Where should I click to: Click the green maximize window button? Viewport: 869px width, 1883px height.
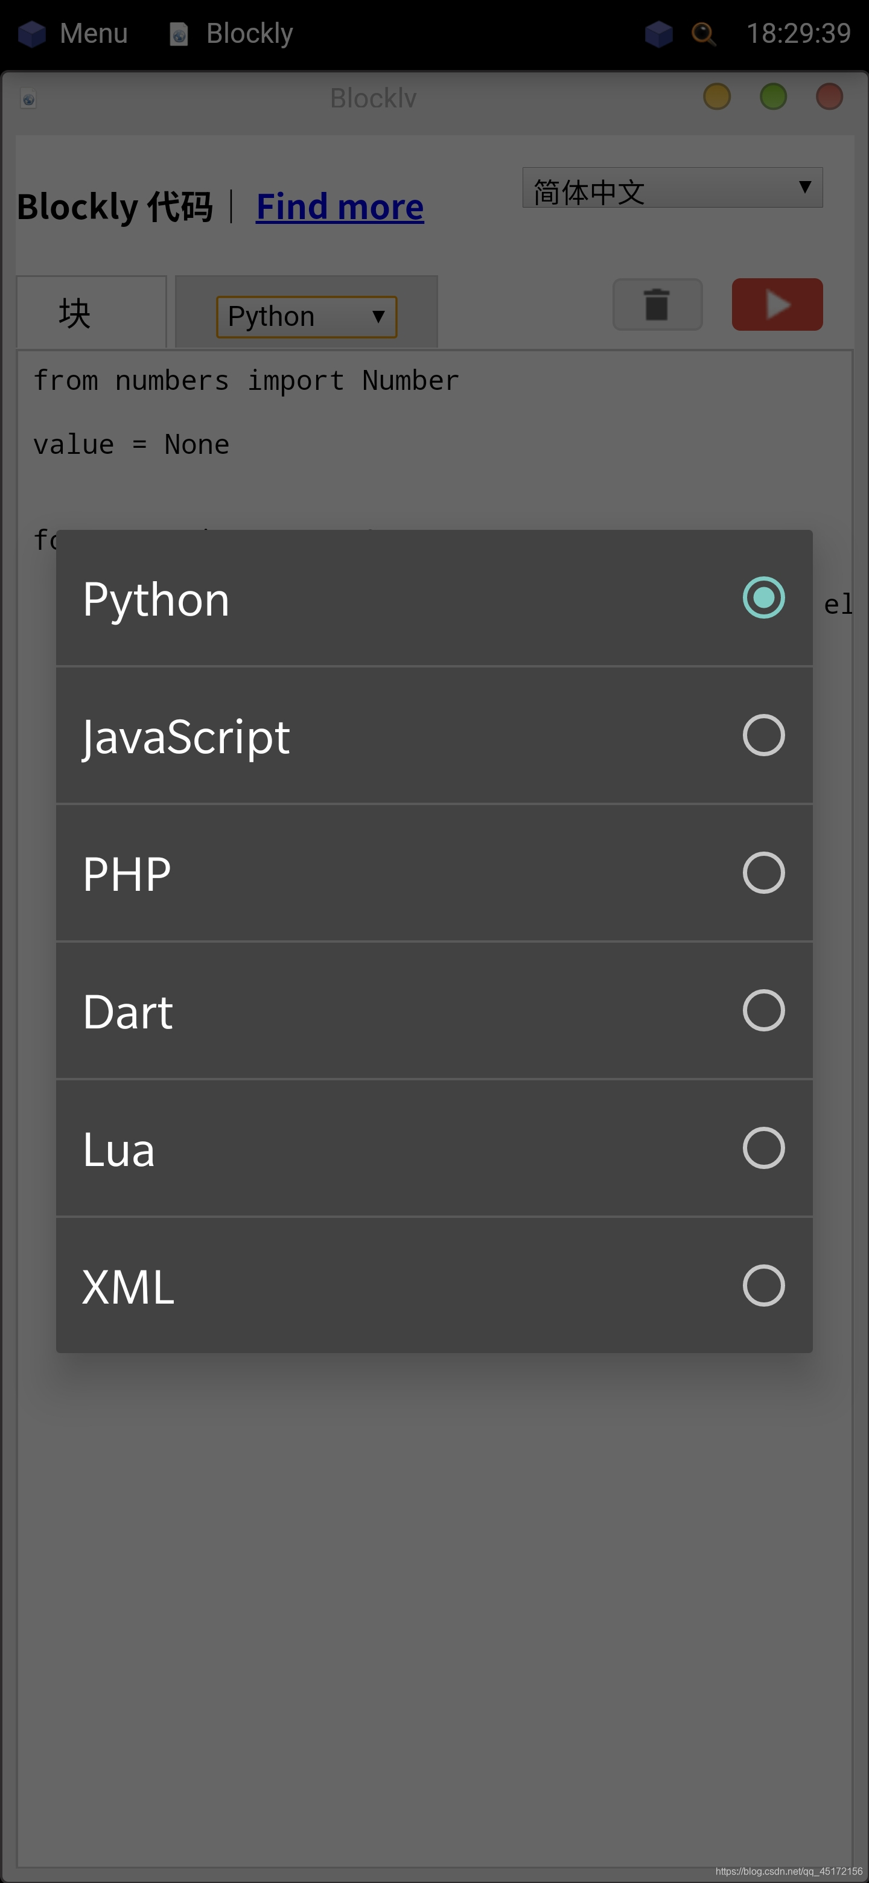(x=772, y=97)
